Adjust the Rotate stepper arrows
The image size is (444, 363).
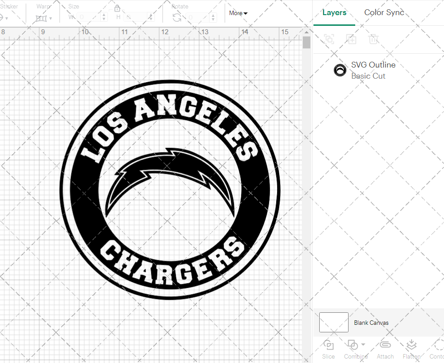(214, 17)
